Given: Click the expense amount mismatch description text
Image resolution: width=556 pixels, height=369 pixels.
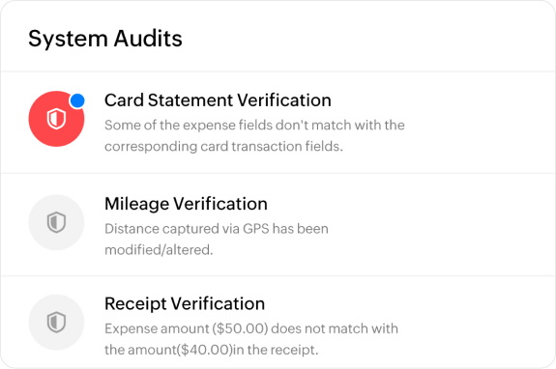Looking at the screenshot, I should click(251, 339).
